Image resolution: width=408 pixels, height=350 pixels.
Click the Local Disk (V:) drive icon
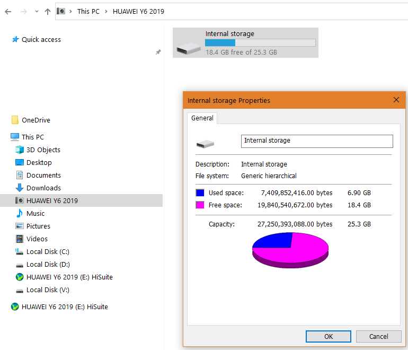pos(20,291)
